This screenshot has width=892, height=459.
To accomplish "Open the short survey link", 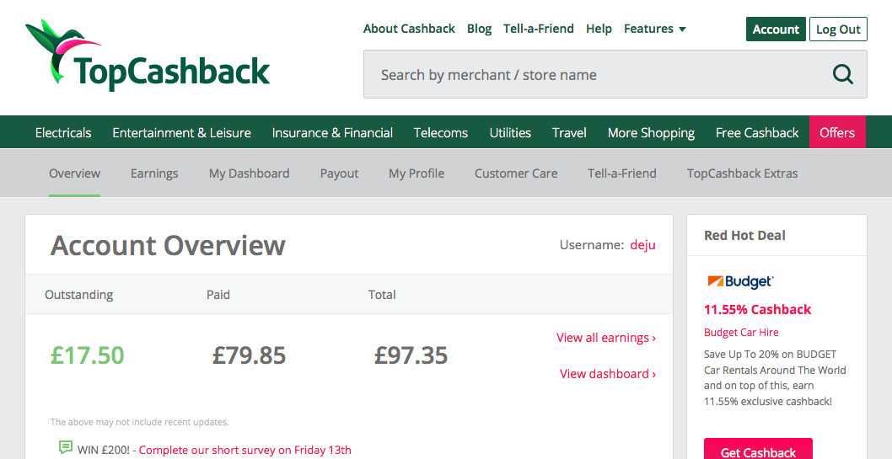I will point(244,450).
